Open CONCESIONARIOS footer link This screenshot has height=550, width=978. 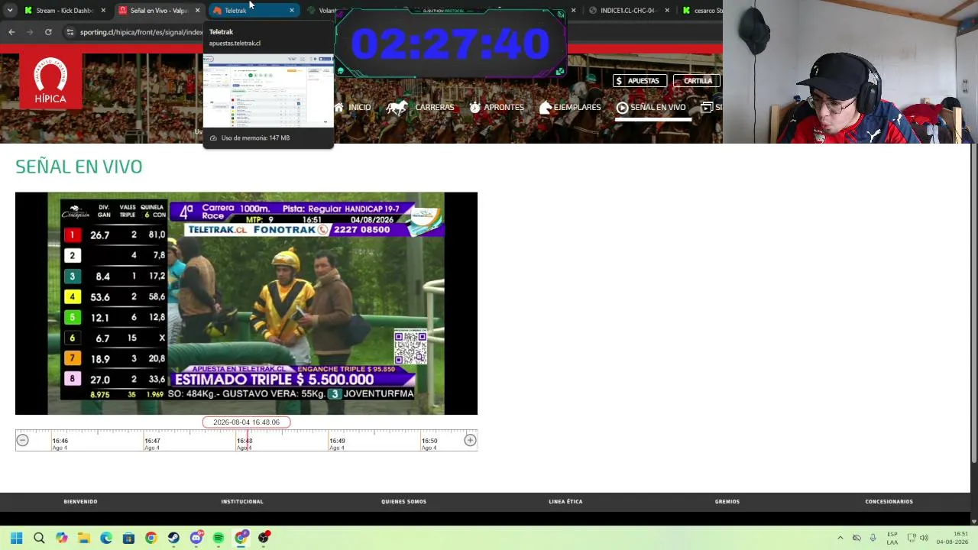889,502
